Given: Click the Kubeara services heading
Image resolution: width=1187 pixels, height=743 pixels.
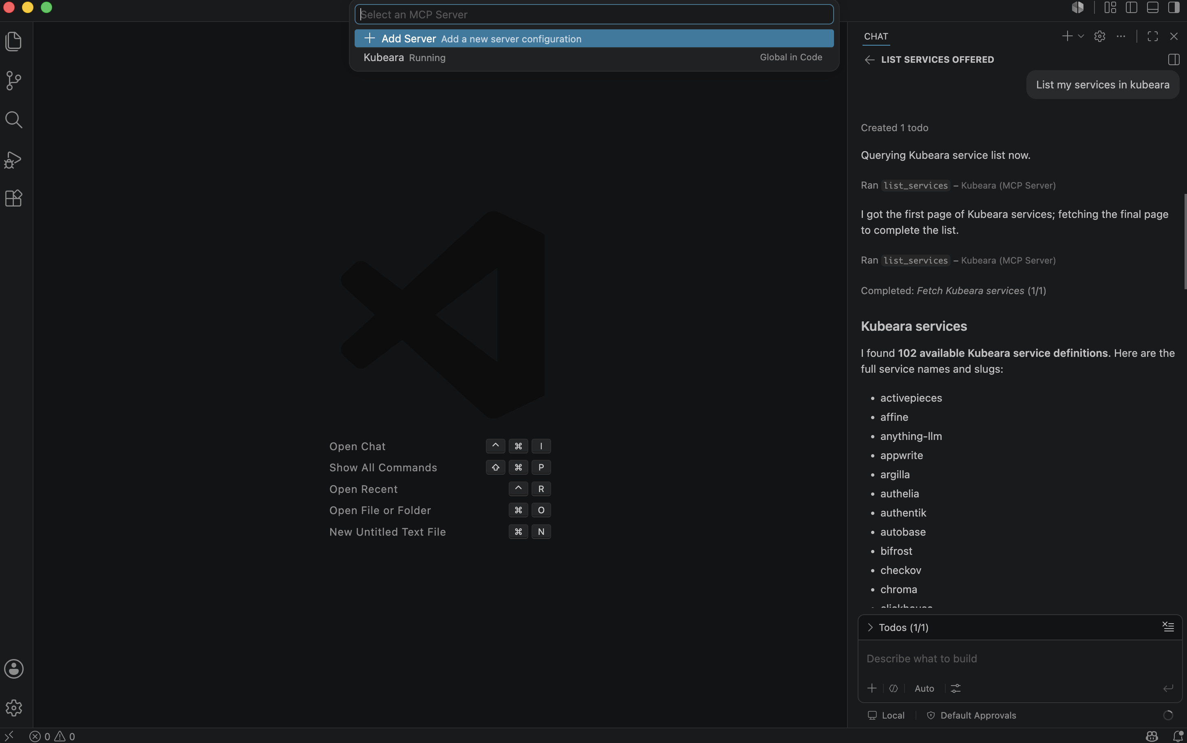Looking at the screenshot, I should 913,326.
